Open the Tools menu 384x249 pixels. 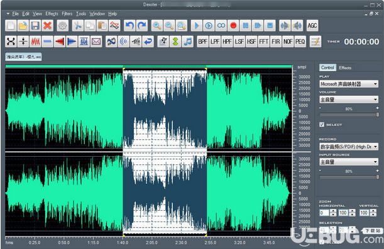click(x=81, y=14)
